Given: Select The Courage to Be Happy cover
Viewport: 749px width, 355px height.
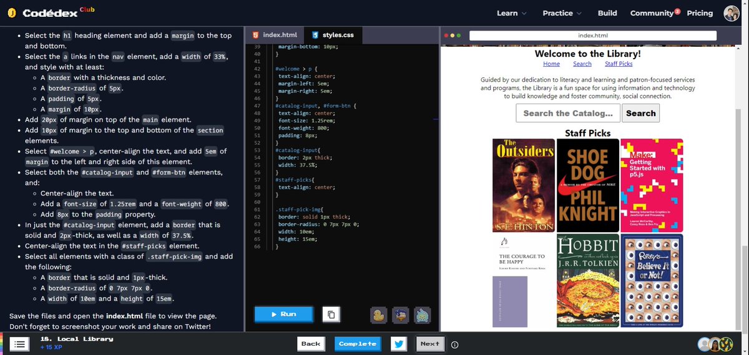Looking at the screenshot, I should click(523, 281).
